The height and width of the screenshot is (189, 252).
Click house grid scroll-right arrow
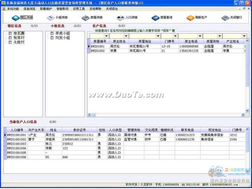(x=243, y=115)
